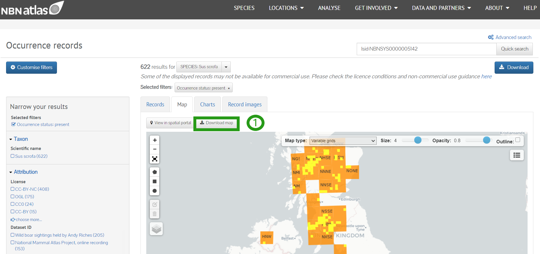Open the map legend list icon
The width and height of the screenshot is (540, 254).
tap(517, 155)
